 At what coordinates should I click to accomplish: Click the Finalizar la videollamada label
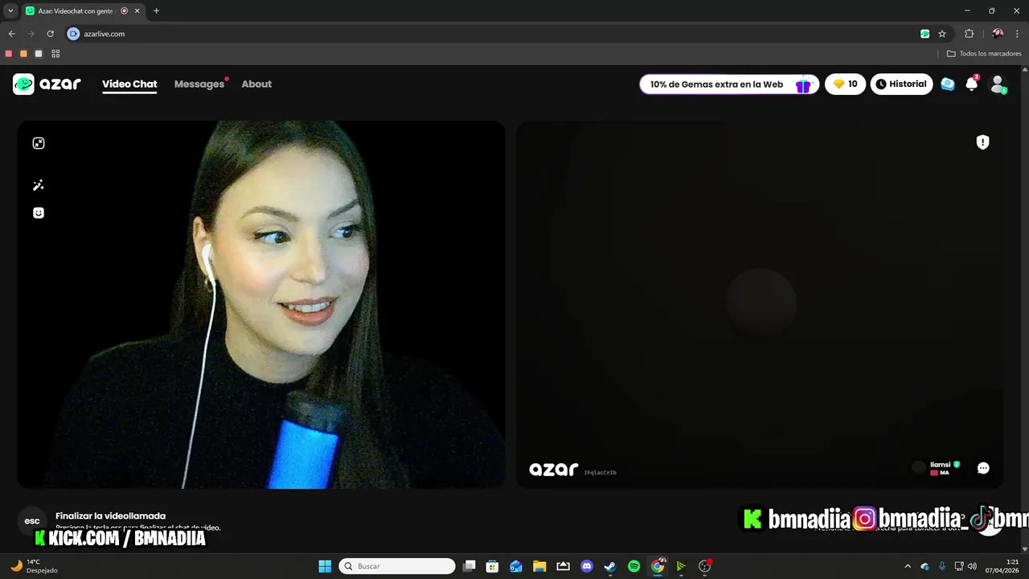click(x=110, y=515)
